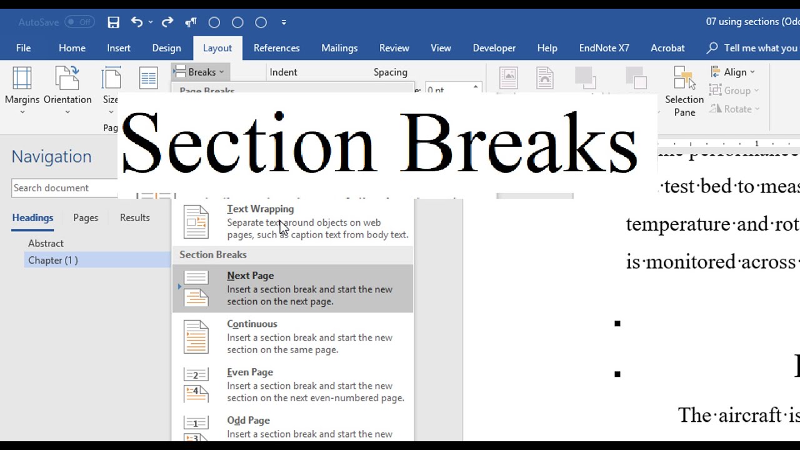Viewport: 800px width, 450px height.
Task: Open the EndNote X7 tab
Action: click(x=604, y=48)
